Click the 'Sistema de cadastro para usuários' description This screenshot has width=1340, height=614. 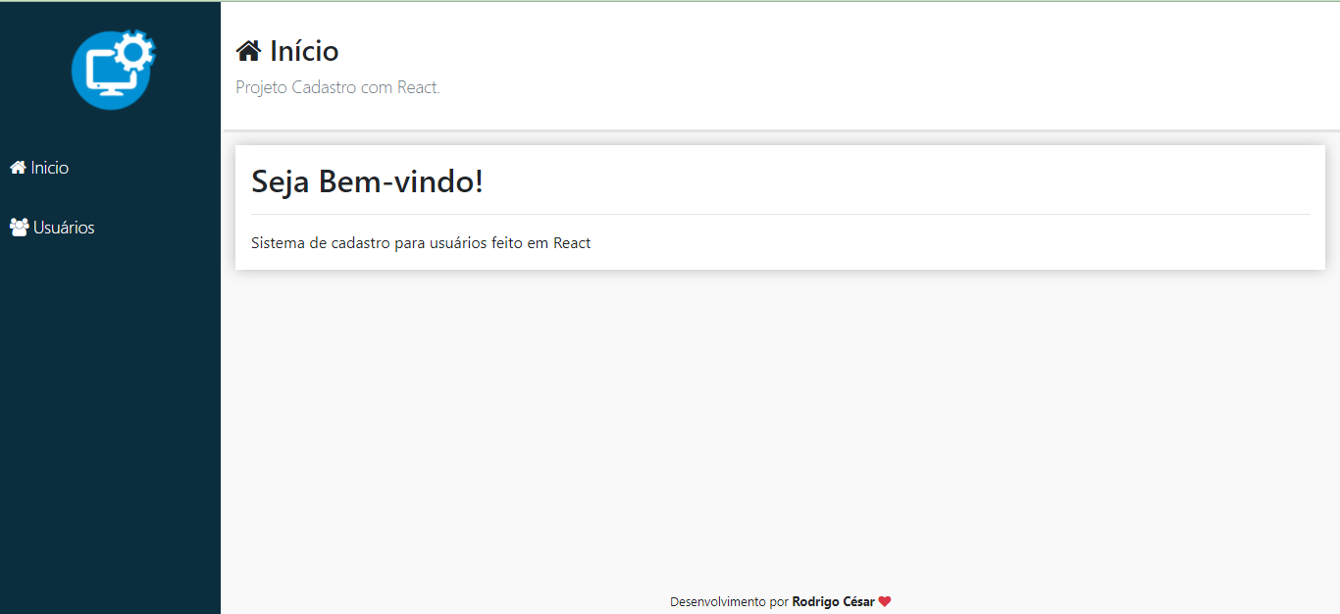pyautogui.click(x=421, y=242)
